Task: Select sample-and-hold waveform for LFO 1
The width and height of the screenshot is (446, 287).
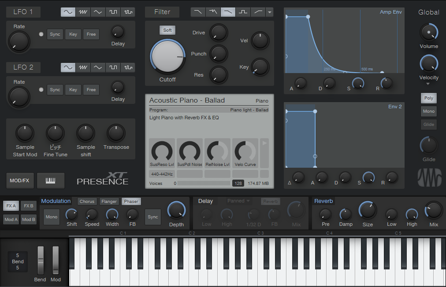Action: 128,12
